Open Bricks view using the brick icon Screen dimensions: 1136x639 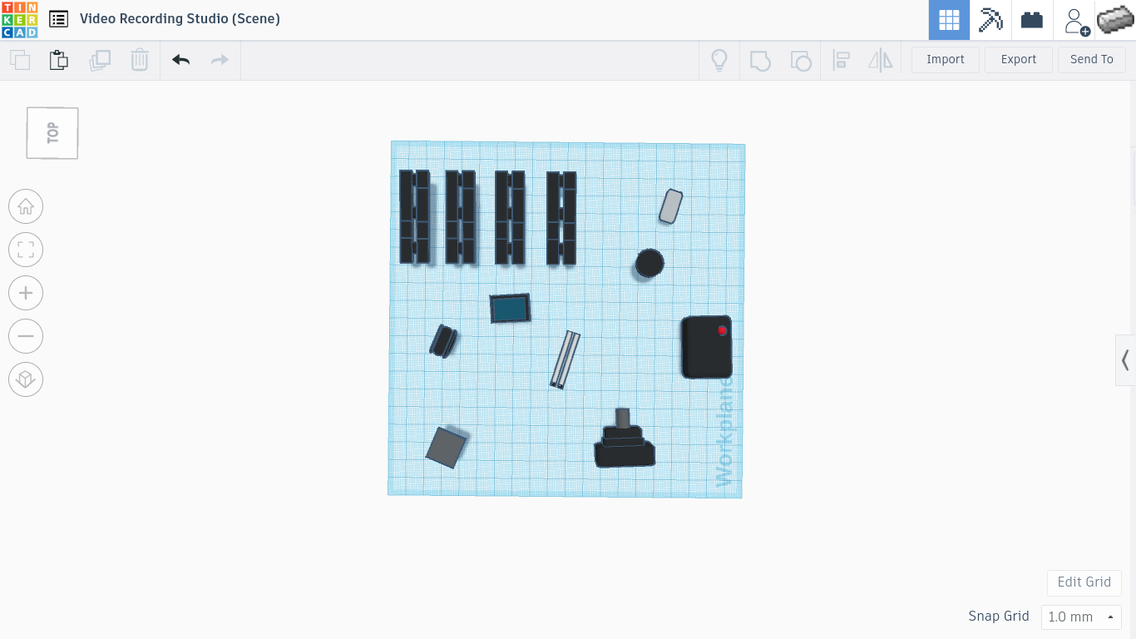1031,19
